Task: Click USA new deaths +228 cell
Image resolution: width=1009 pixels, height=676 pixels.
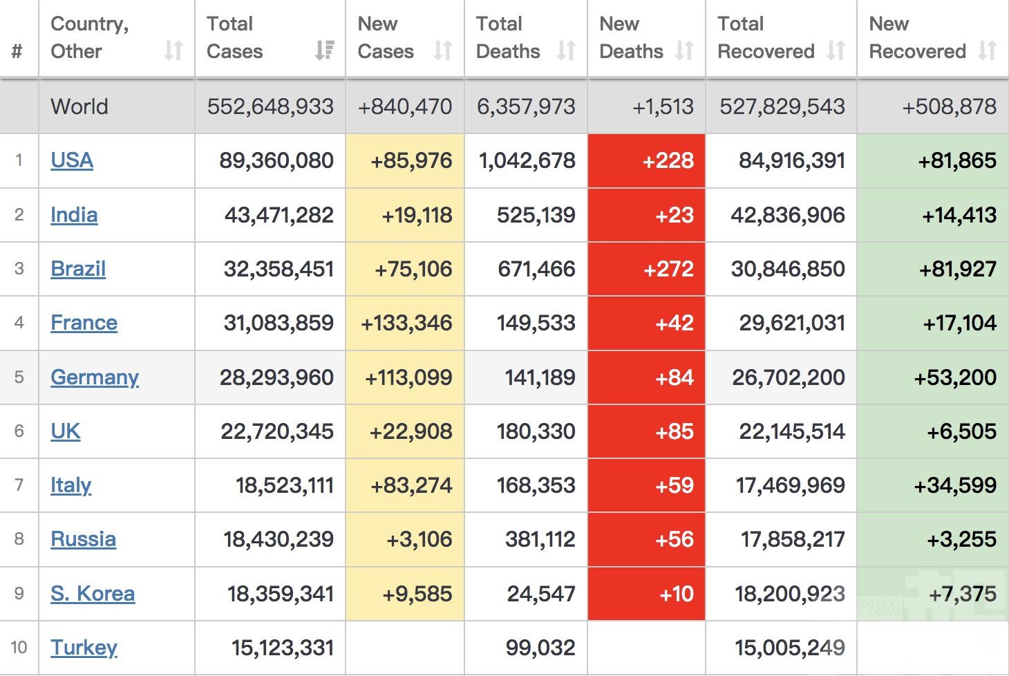Action: [646, 160]
